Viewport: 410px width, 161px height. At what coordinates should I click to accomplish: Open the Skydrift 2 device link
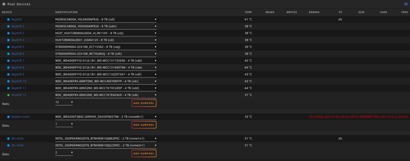[x=18, y=26]
